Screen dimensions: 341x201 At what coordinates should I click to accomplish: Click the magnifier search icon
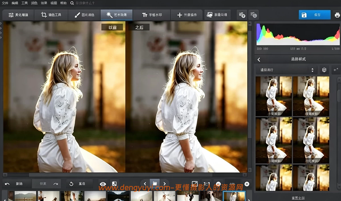[x=72, y=3]
